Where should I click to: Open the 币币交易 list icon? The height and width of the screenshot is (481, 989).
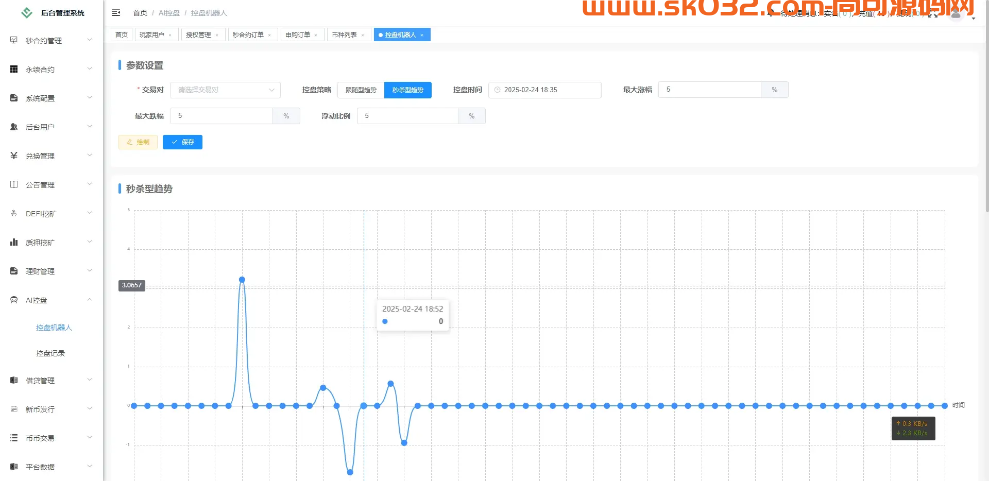pyautogui.click(x=13, y=437)
